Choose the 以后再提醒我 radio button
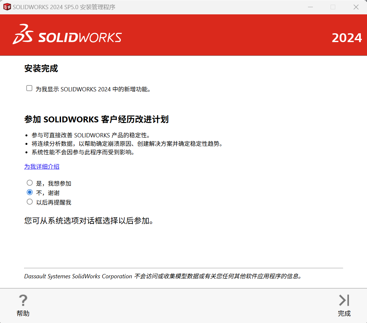The image size is (367, 323). 30,202
